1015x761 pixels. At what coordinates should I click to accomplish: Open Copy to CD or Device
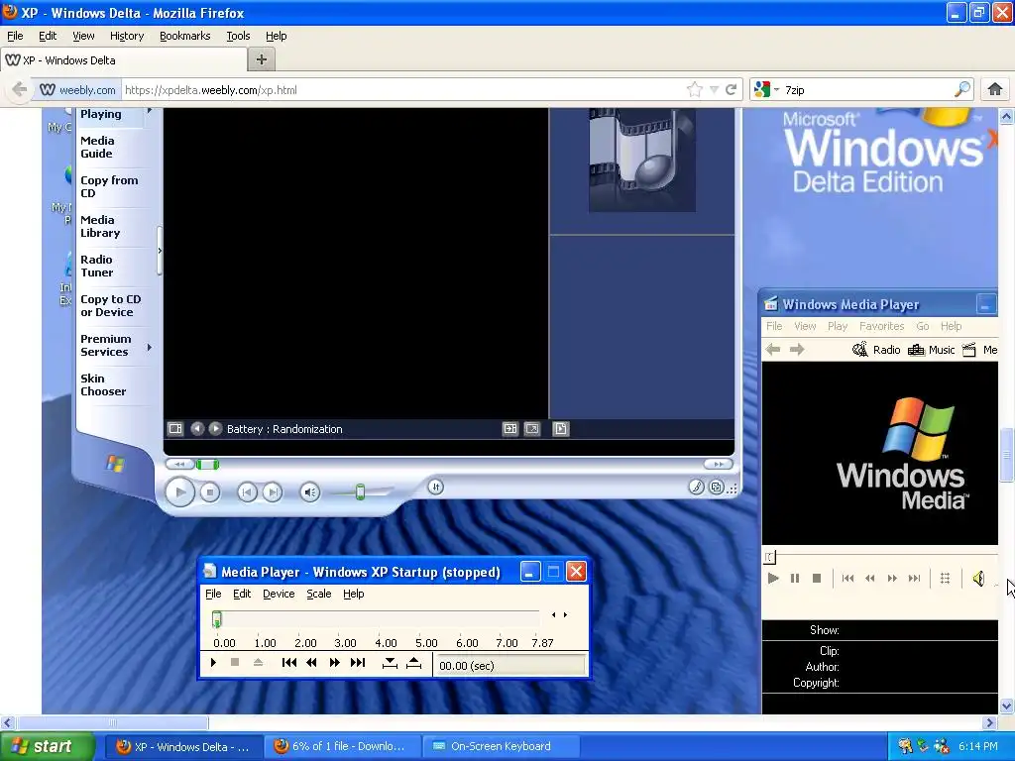(x=111, y=306)
